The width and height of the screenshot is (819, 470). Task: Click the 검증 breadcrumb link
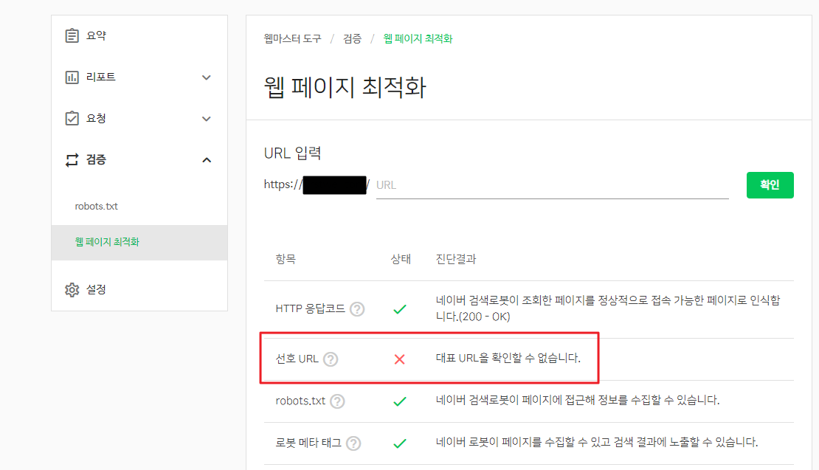pyautogui.click(x=352, y=38)
